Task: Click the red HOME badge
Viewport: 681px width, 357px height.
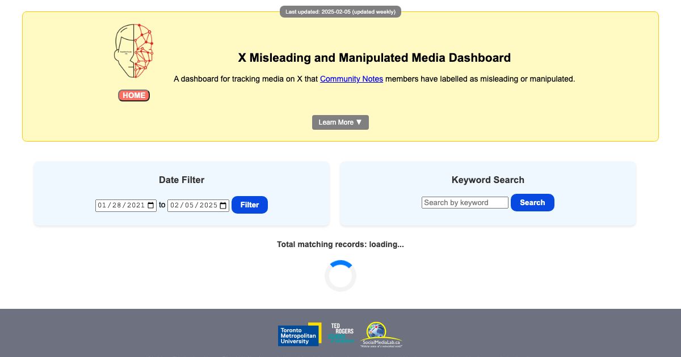Action: (133, 95)
